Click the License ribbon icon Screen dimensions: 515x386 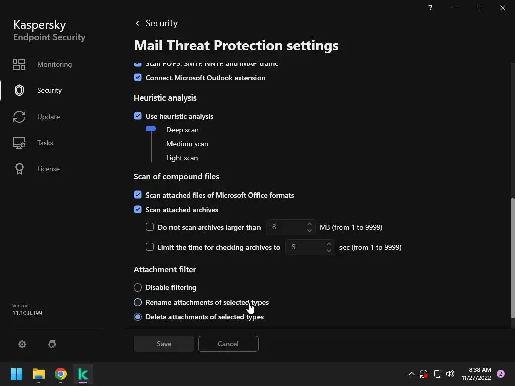click(19, 169)
